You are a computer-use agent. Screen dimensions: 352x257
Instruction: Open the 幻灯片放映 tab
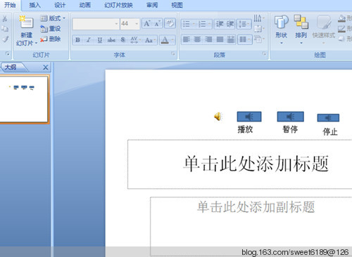[x=118, y=5]
